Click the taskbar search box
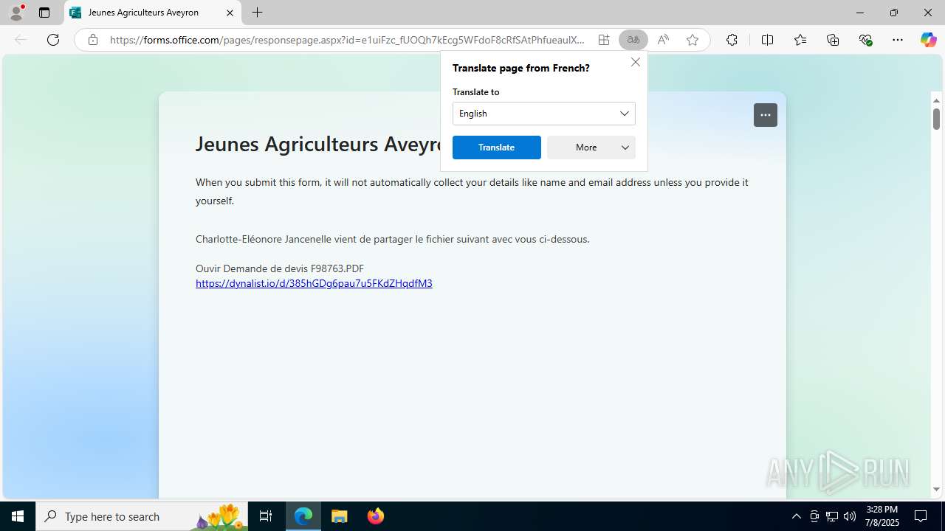Viewport: 945px width, 531px height. tap(142, 516)
